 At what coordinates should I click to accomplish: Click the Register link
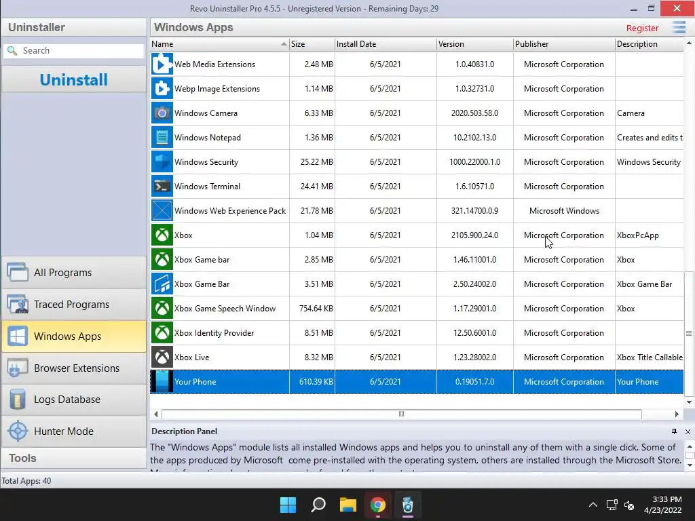[x=642, y=28]
